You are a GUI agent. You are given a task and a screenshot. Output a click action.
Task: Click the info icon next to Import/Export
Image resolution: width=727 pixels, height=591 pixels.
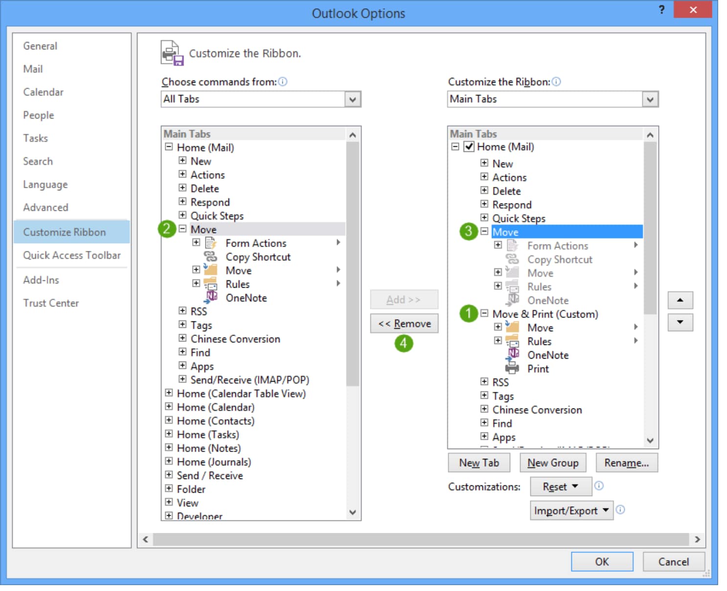click(x=620, y=510)
